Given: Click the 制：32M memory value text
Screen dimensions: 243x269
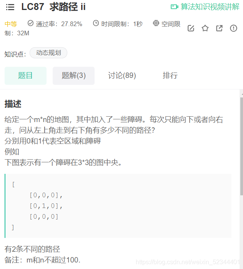Looking at the screenshot, I should pyautogui.click(x=17, y=33).
